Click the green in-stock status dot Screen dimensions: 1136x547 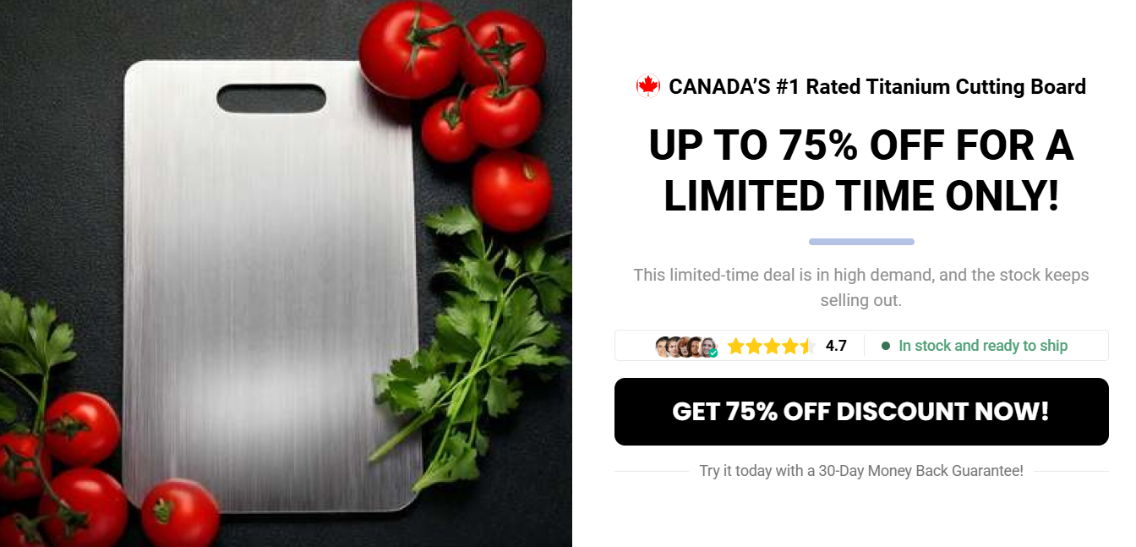click(x=886, y=346)
